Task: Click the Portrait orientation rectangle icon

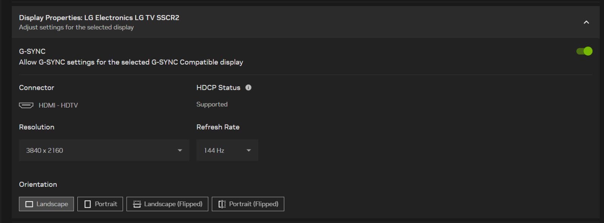Action: (x=88, y=204)
